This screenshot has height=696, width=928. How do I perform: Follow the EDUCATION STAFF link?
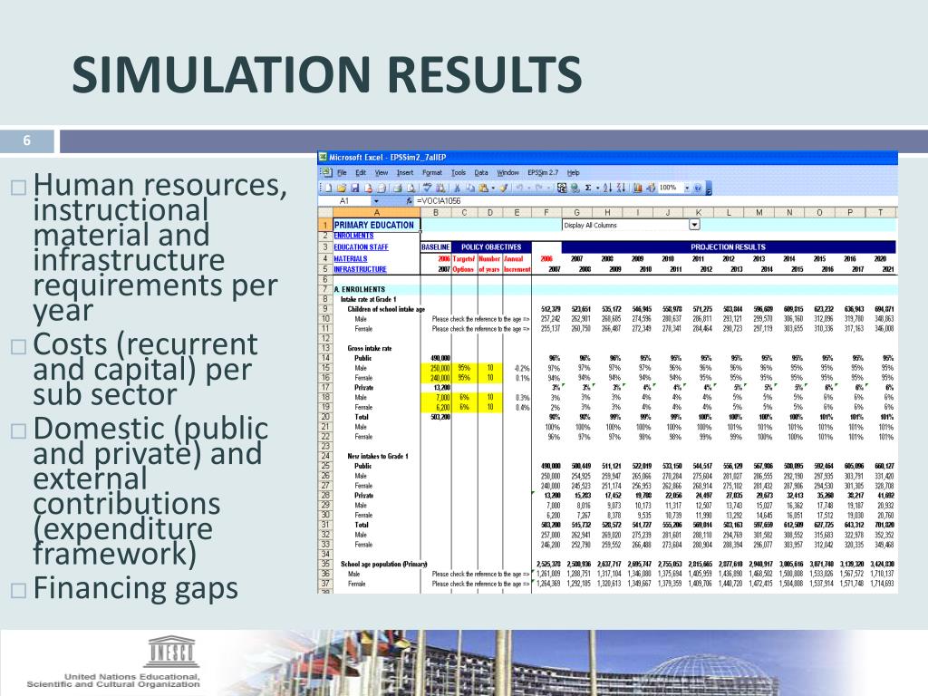click(361, 247)
